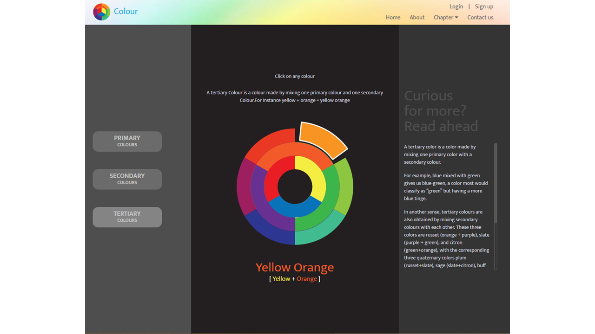Show Secondary Colours section
595x334 pixels.
(x=127, y=179)
